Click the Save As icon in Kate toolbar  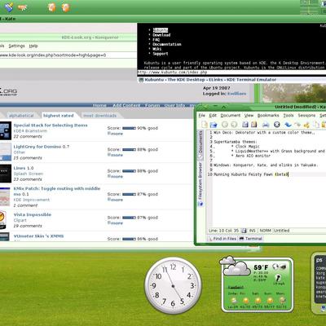(x=254, y=125)
